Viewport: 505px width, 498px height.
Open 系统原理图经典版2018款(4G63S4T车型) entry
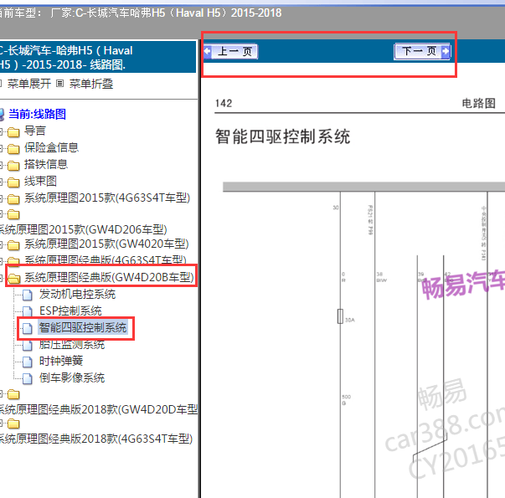click(96, 439)
